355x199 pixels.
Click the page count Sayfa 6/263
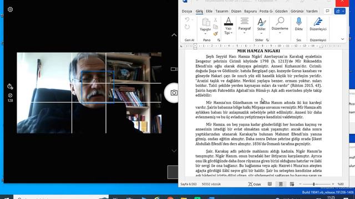tap(189, 184)
